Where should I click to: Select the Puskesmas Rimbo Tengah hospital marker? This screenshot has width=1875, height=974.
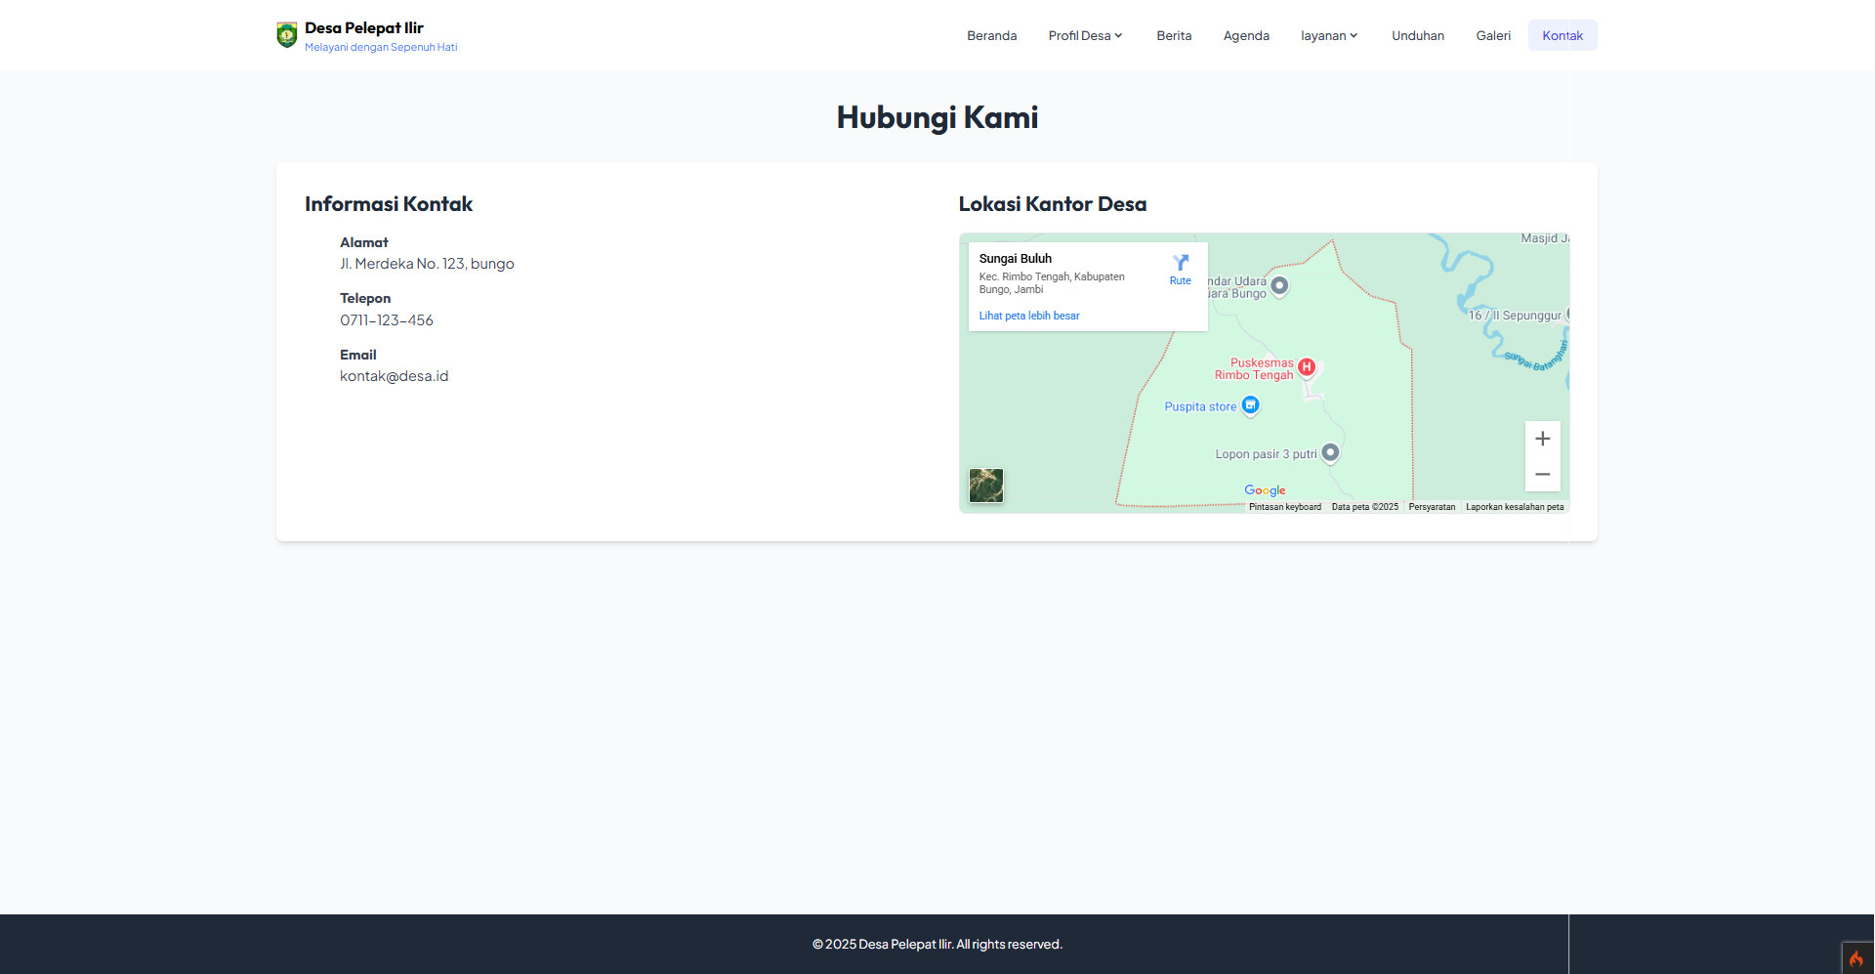(x=1307, y=365)
